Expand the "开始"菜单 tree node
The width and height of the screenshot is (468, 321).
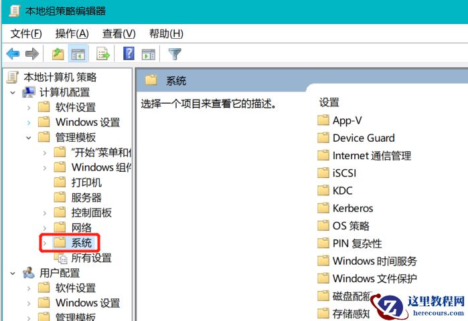click(45, 153)
